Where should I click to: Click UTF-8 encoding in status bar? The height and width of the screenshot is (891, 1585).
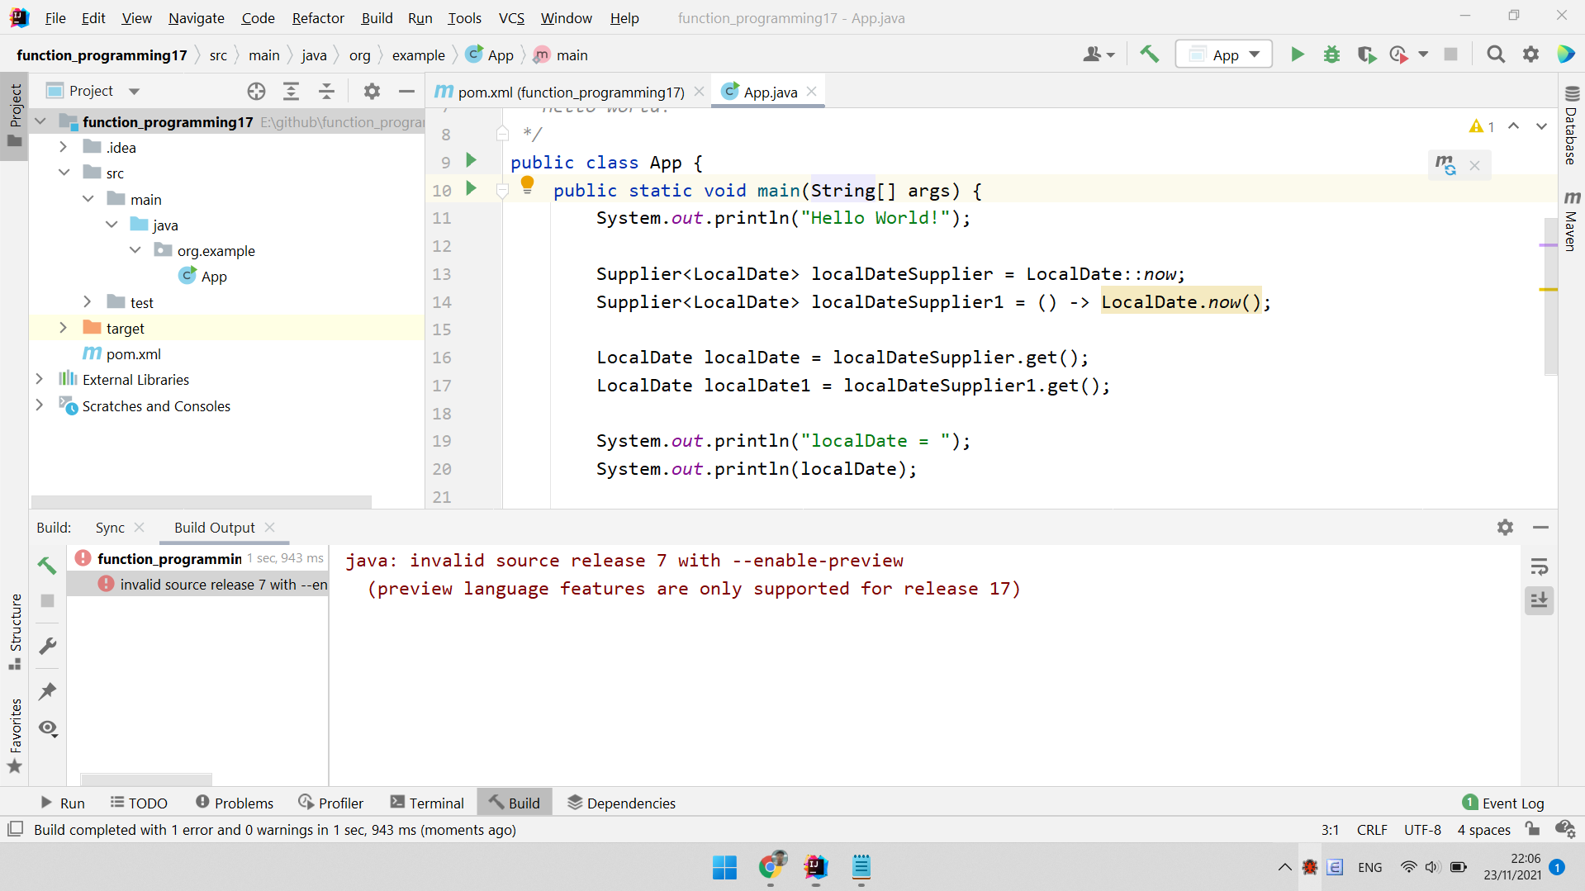pos(1422,829)
